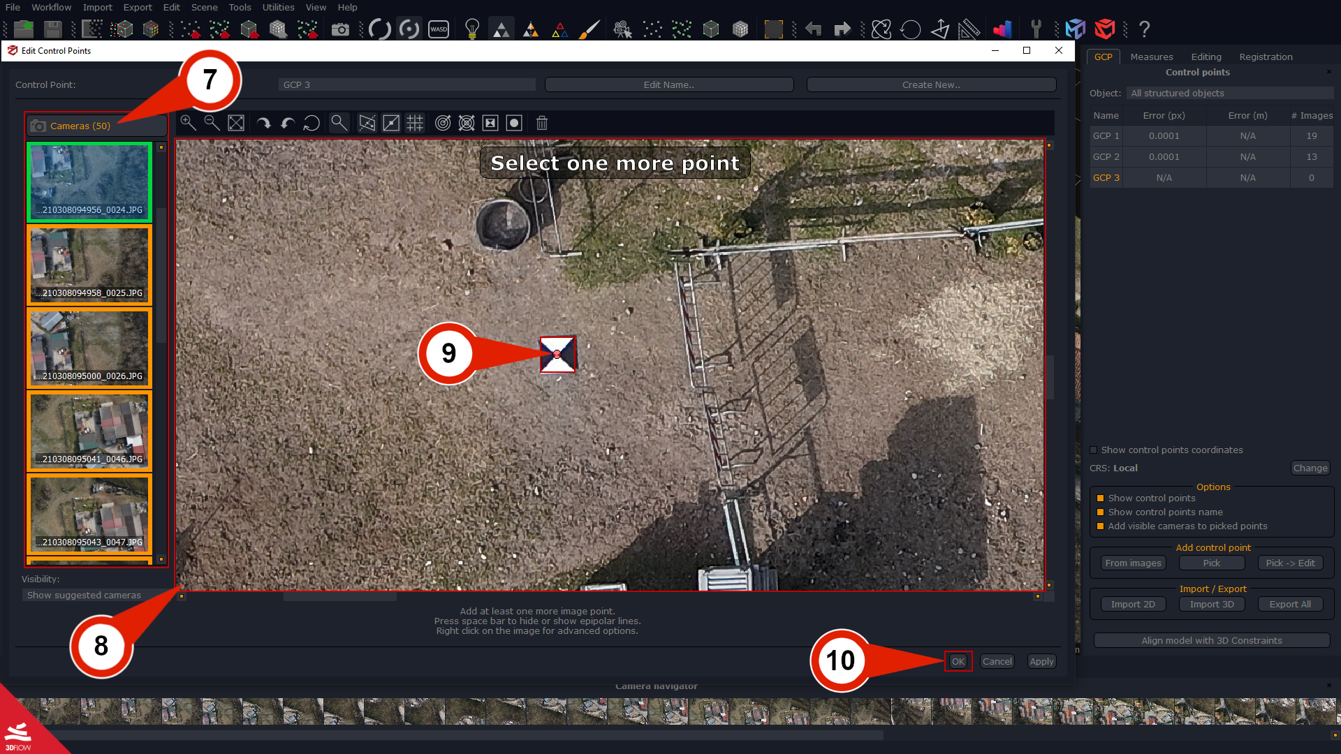Toggle epipolar lines display icon
The height and width of the screenshot is (754, 1341).
[x=367, y=123]
